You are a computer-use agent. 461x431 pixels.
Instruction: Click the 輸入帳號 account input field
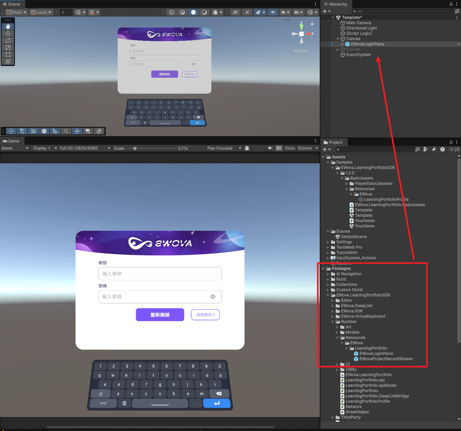tap(160, 274)
